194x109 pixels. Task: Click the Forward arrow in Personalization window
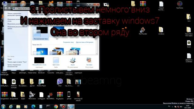point(9,8)
